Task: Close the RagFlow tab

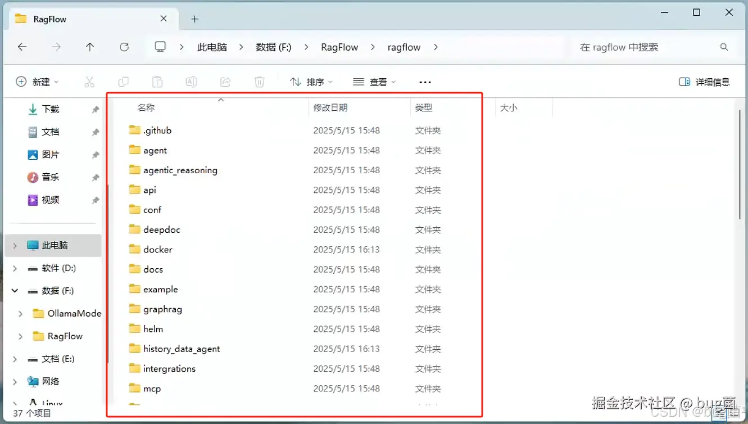Action: tap(164, 19)
